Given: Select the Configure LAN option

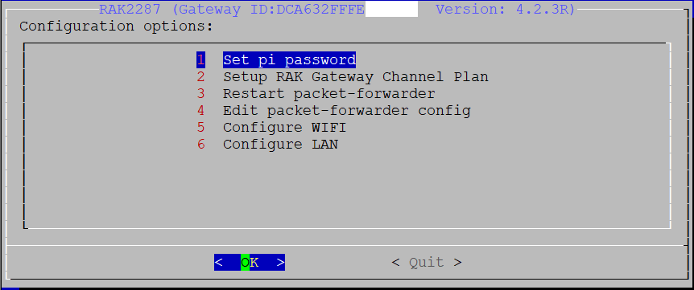Looking at the screenshot, I should (x=281, y=145).
